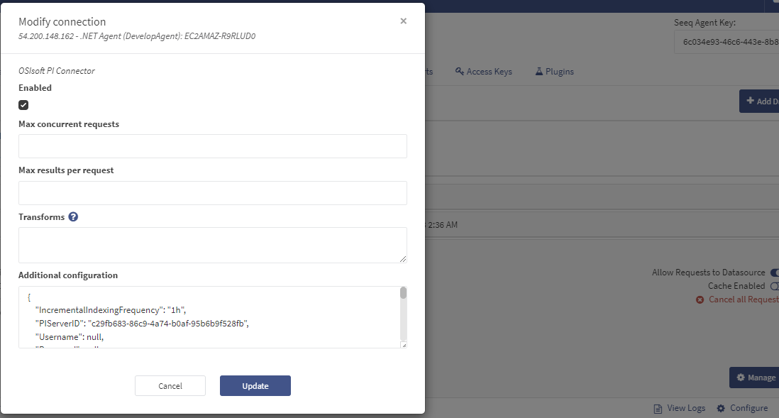Screen dimensions: 779x418
Task: Click the red Cancel all Requests icon
Action: (x=701, y=299)
